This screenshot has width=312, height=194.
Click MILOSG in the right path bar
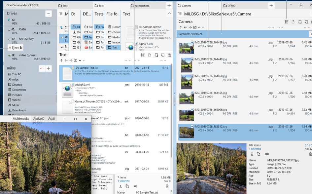pyautogui.click(x=191, y=14)
